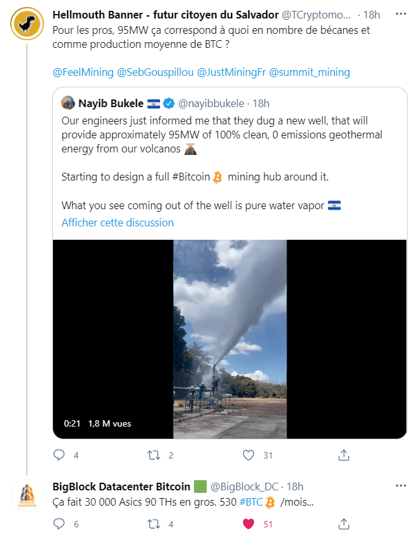Click the #BTC hashtag in the reply
416x535 pixels.
(x=251, y=502)
